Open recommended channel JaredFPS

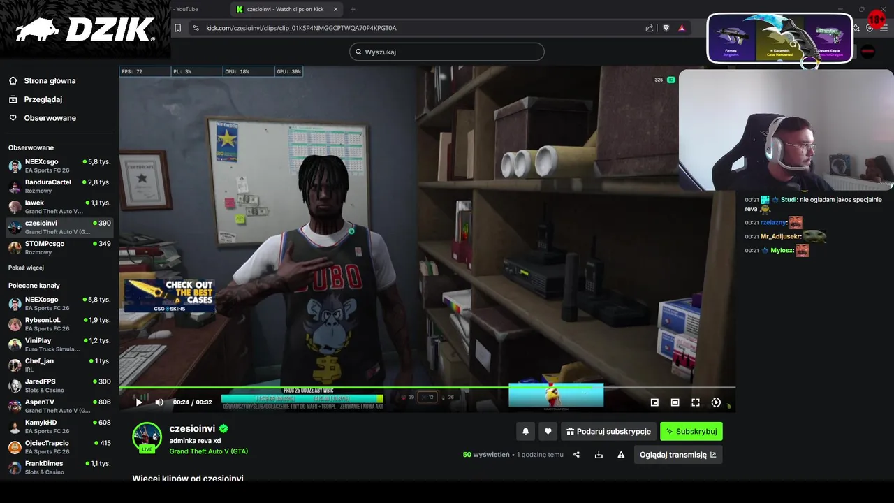tap(59, 386)
